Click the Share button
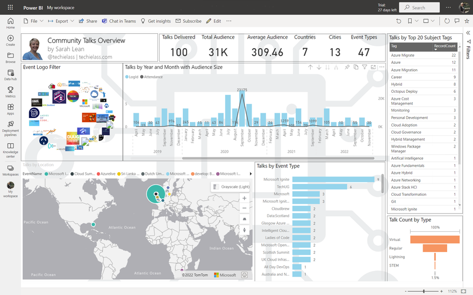This screenshot has width=473, height=295. (88, 21)
